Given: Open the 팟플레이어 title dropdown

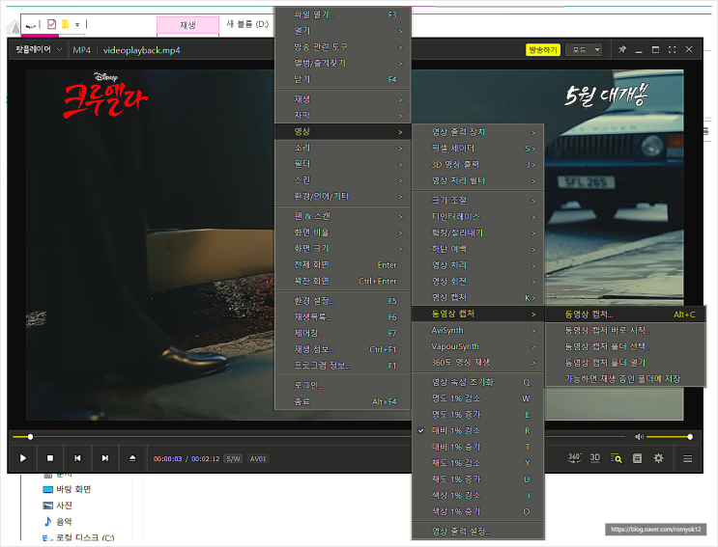Looking at the screenshot, I should click(x=38, y=49).
